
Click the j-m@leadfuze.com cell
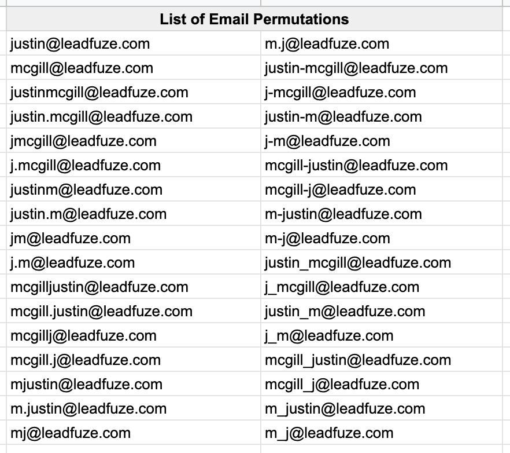pyautogui.click(x=328, y=141)
